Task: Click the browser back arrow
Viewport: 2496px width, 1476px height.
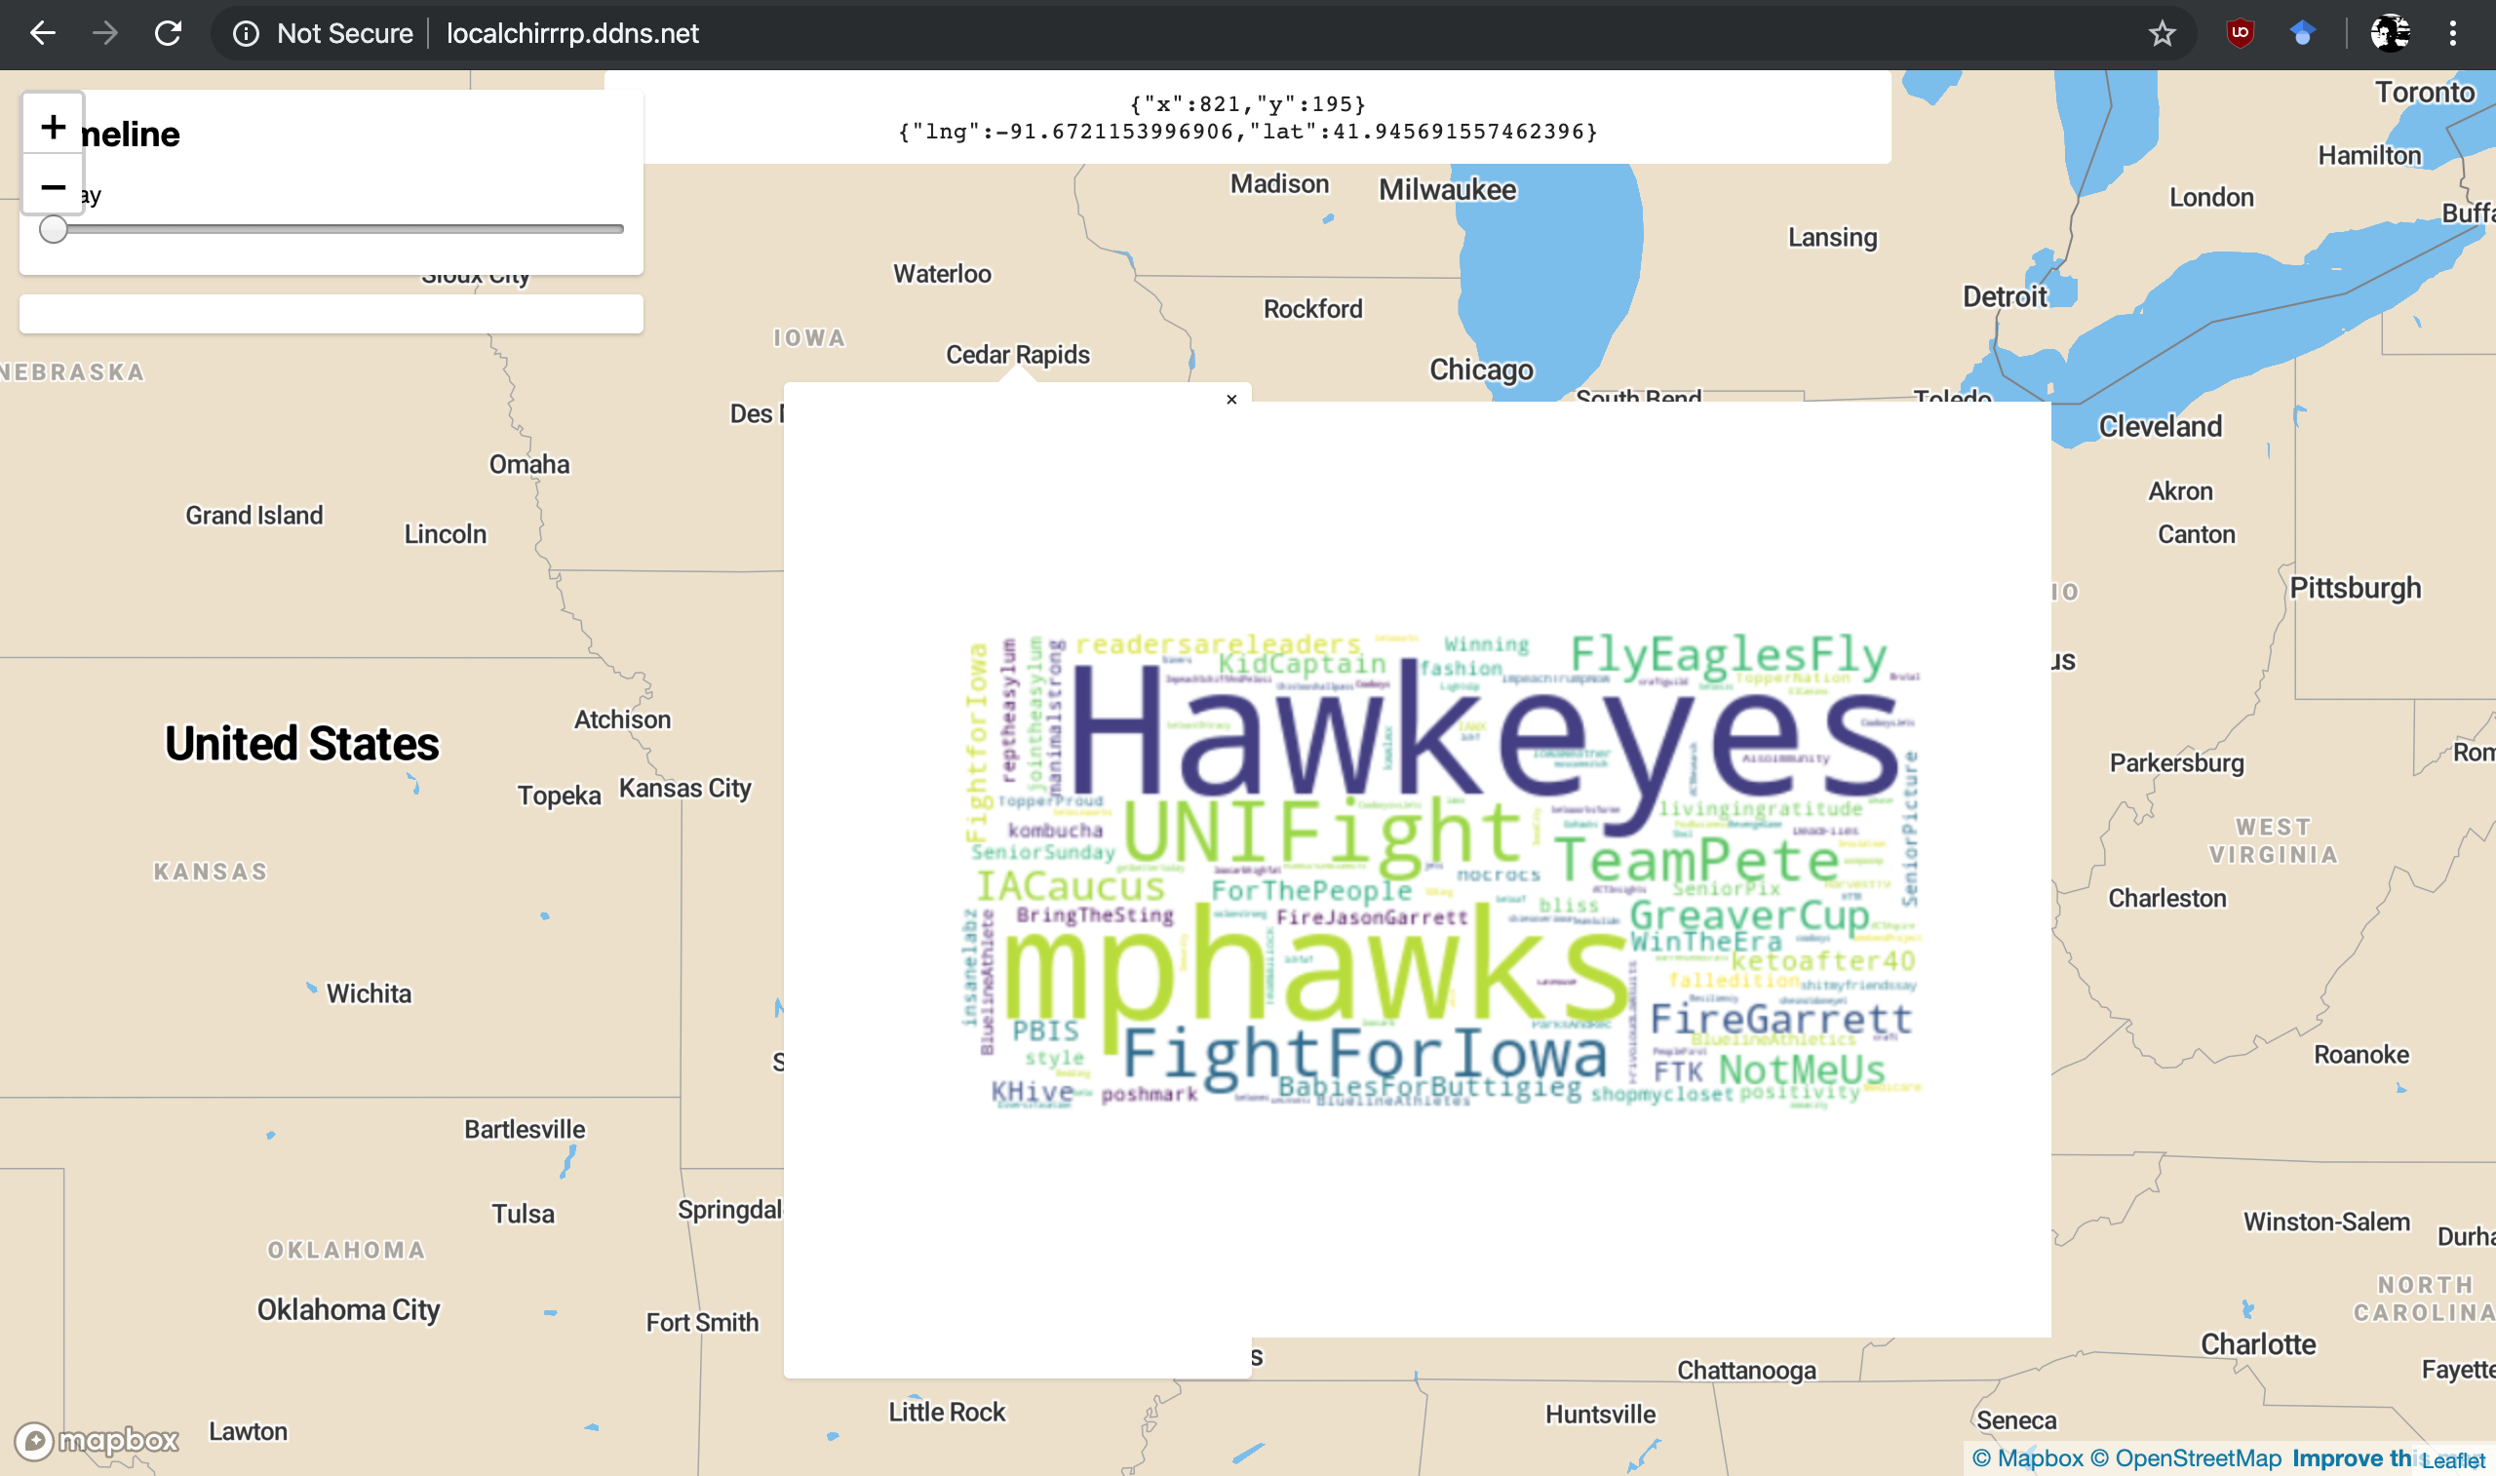Action: tap(42, 33)
